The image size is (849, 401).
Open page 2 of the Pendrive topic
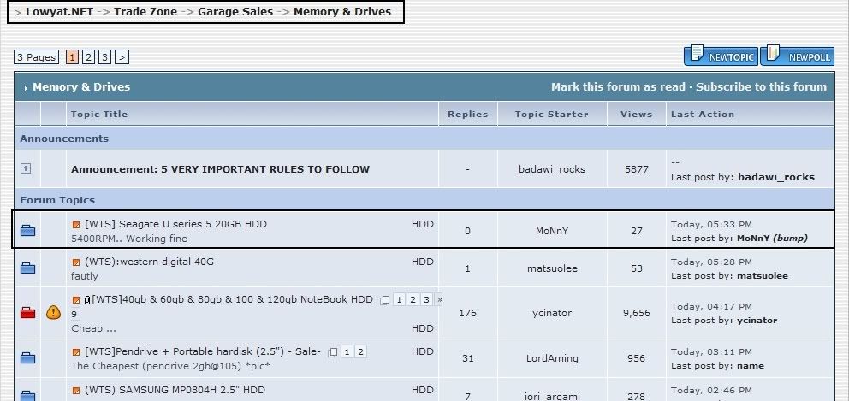click(360, 351)
